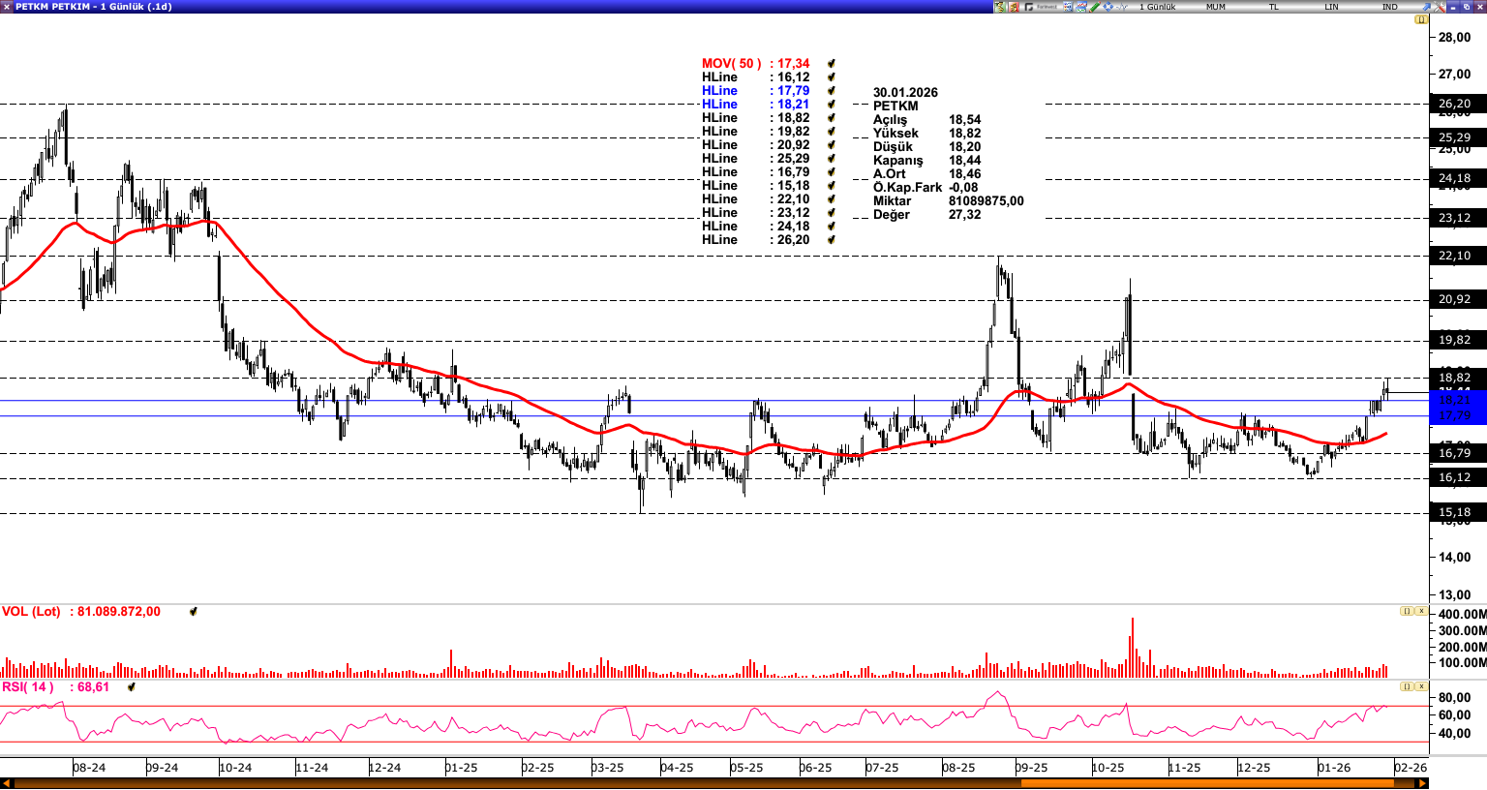1487x790 pixels.
Task: Open the wrench and screwdriver settings icon
Action: click(x=1440, y=7)
